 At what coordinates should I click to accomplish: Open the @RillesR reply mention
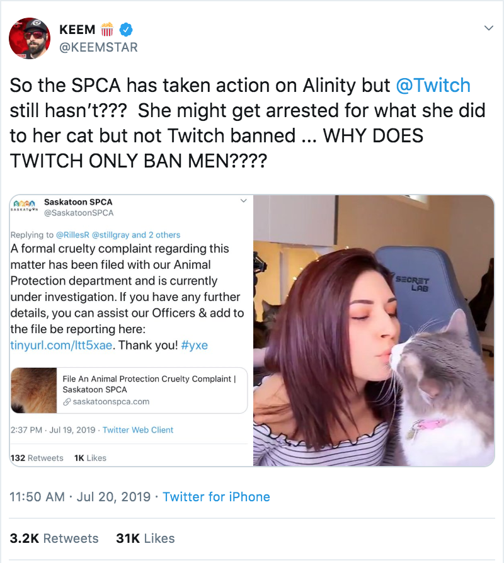point(72,235)
